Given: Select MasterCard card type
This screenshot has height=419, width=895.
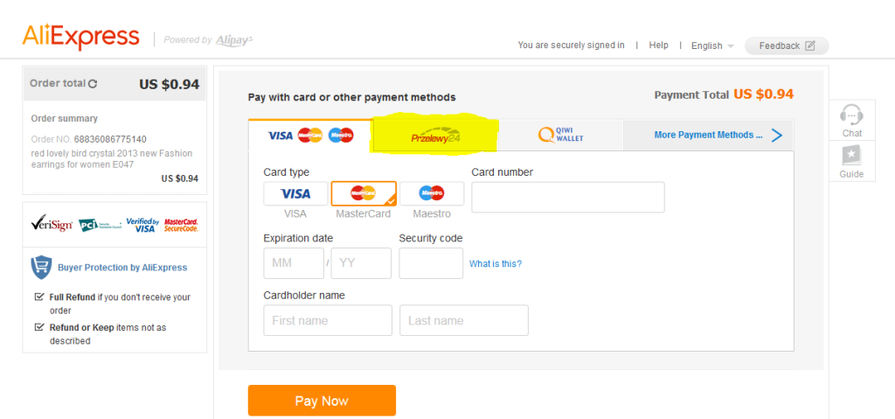Looking at the screenshot, I should coord(364,194).
